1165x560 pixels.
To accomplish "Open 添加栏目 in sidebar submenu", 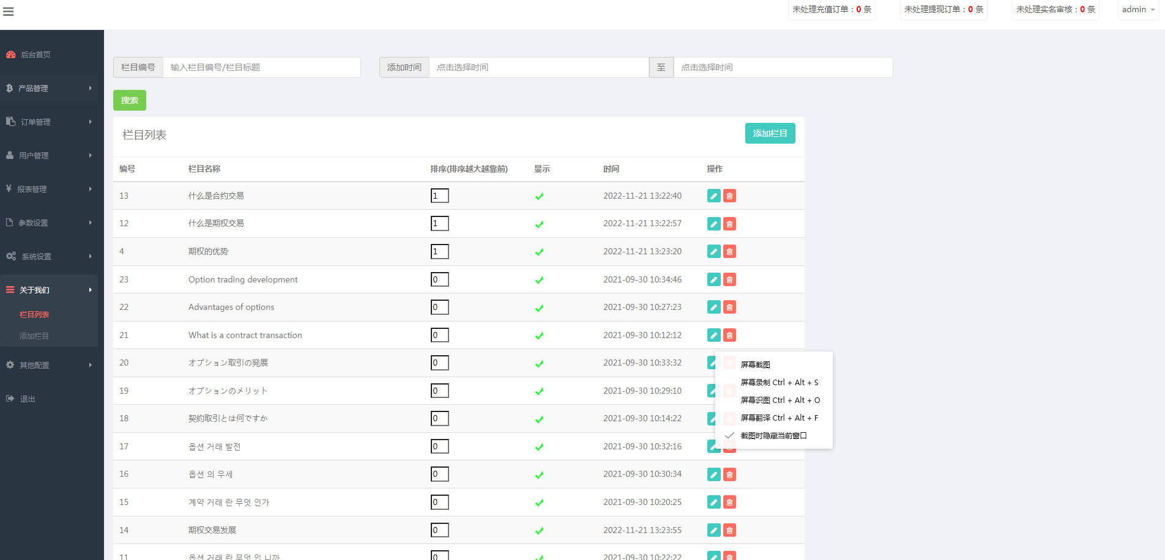I will (34, 336).
